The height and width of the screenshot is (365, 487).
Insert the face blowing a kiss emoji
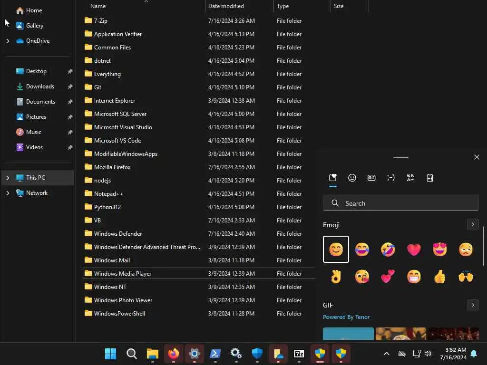(x=362, y=276)
